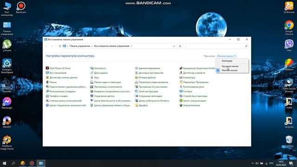This screenshot has height=167, width=297.
Task: Open the Просмотр view dropdown
Action: (x=226, y=56)
